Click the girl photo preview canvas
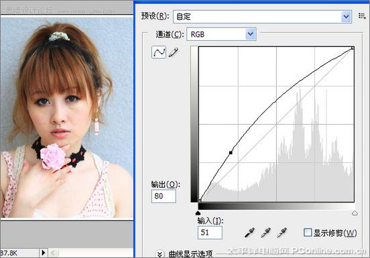 (67, 117)
